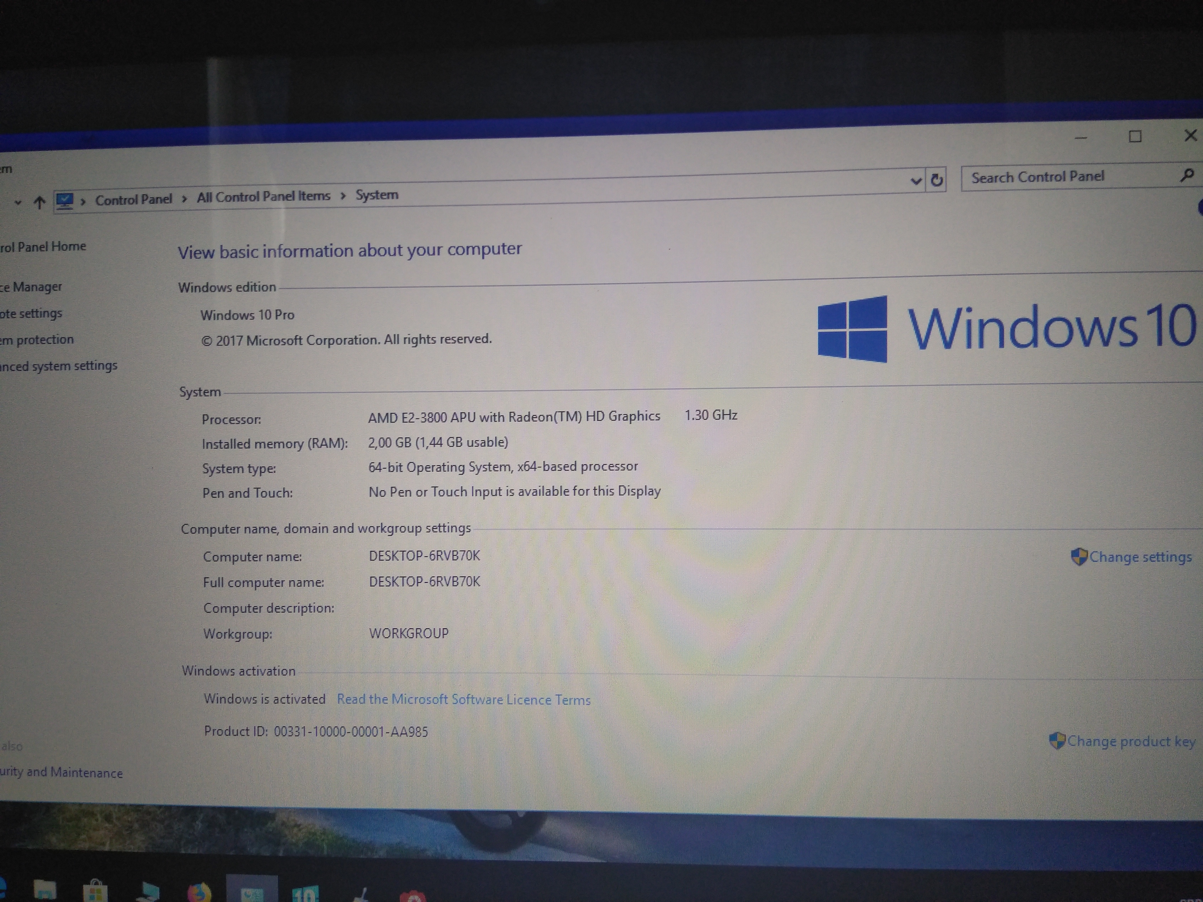The height and width of the screenshot is (902, 1203).
Task: Click the '1.30 GHz' processor speed
Action: click(x=711, y=415)
